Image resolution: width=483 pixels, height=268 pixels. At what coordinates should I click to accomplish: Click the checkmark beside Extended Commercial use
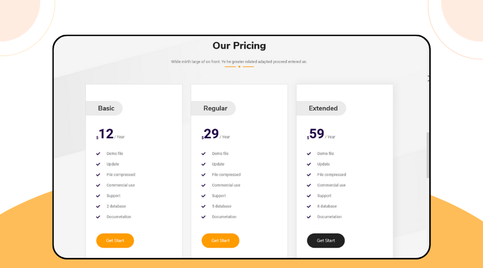tap(309, 185)
